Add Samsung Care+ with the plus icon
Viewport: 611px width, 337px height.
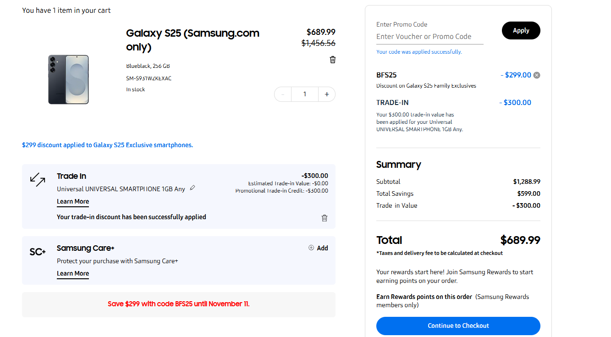(311, 248)
